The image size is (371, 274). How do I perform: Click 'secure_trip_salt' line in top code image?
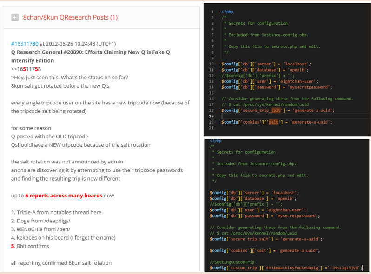pyautogui.click(x=278, y=111)
